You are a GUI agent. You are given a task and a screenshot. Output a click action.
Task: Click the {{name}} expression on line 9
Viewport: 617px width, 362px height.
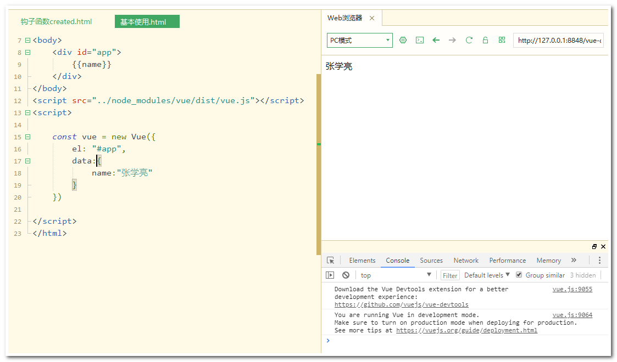(x=92, y=64)
